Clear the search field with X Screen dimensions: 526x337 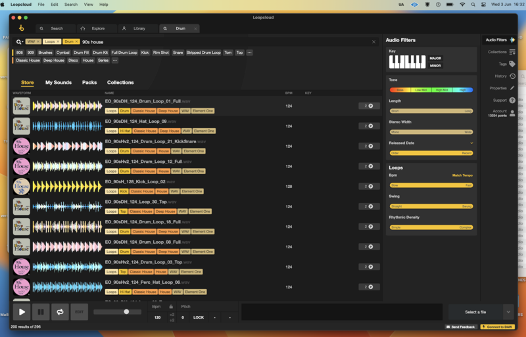(373, 42)
